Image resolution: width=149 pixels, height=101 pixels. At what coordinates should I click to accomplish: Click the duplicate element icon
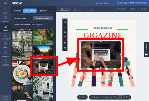(65, 43)
